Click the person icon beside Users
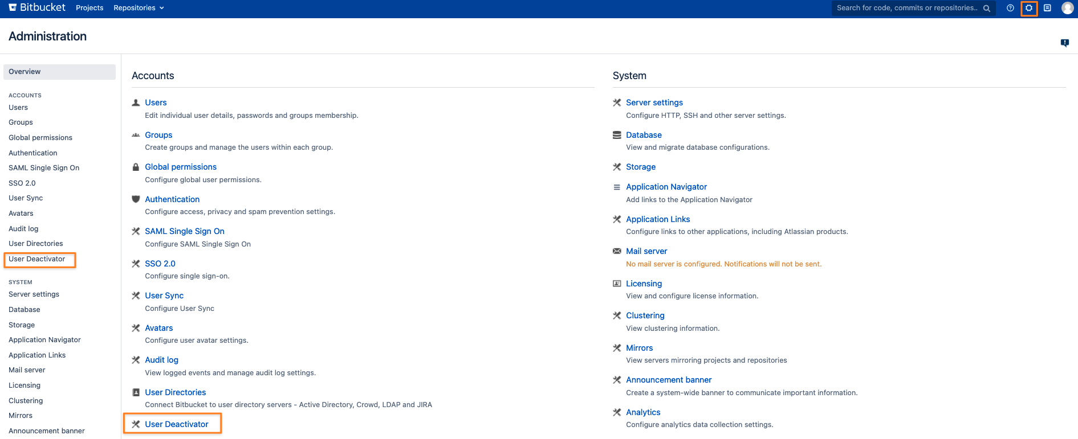The width and height of the screenshot is (1078, 439). point(136,103)
